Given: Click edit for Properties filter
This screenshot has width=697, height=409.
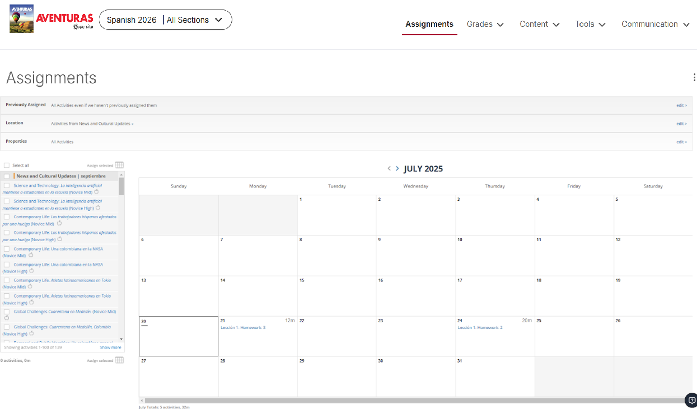Looking at the screenshot, I should coord(681,142).
